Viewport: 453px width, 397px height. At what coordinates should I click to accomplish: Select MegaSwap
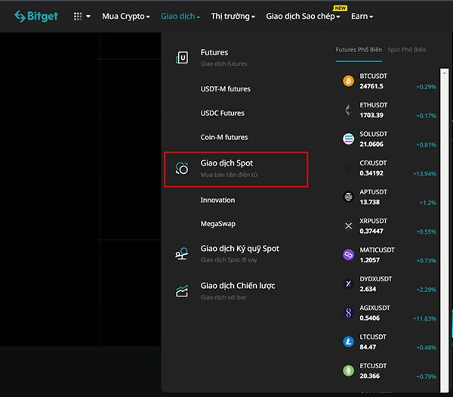point(218,224)
